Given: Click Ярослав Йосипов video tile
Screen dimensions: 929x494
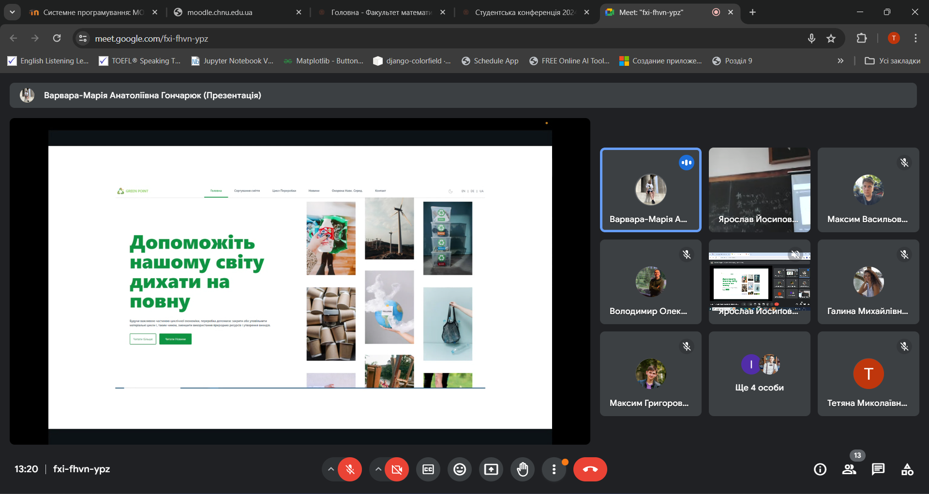Looking at the screenshot, I should [760, 190].
